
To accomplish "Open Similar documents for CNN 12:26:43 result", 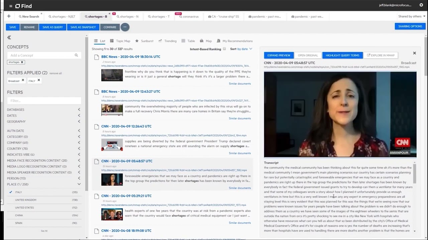I will [240, 153].
